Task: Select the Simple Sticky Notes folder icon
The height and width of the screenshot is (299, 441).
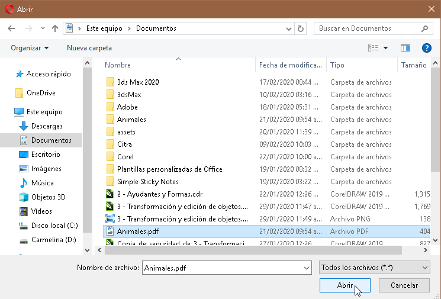Action: coord(110,181)
